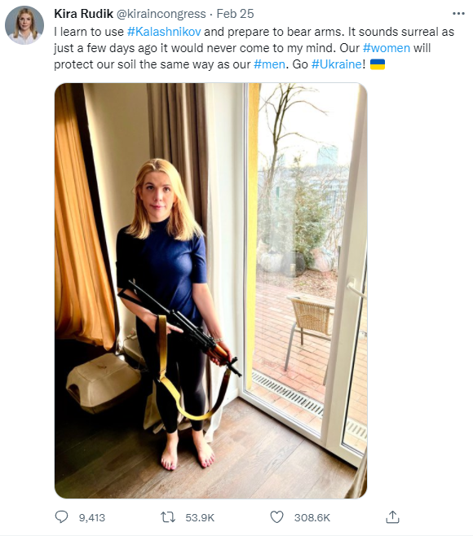Click the Ukraine flag emoji
The image size is (473, 536).
click(x=378, y=64)
